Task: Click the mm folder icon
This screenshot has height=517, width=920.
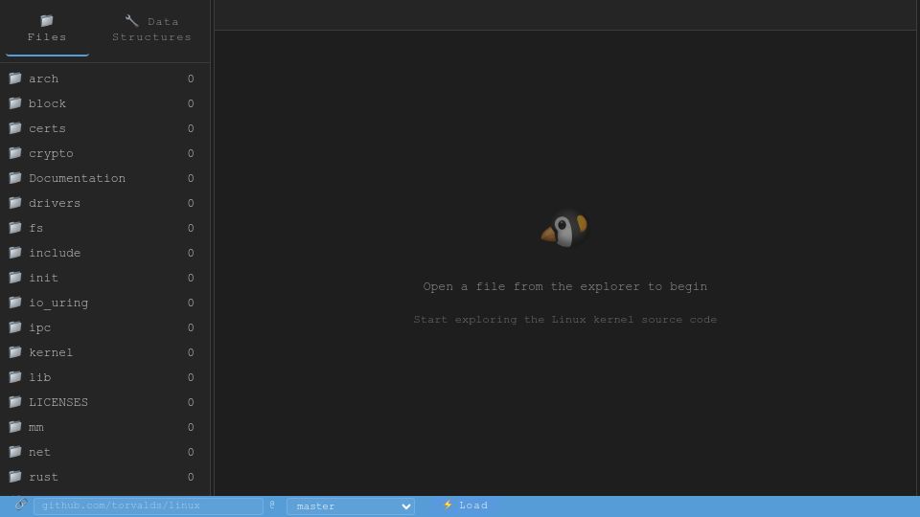Action: tap(15, 427)
